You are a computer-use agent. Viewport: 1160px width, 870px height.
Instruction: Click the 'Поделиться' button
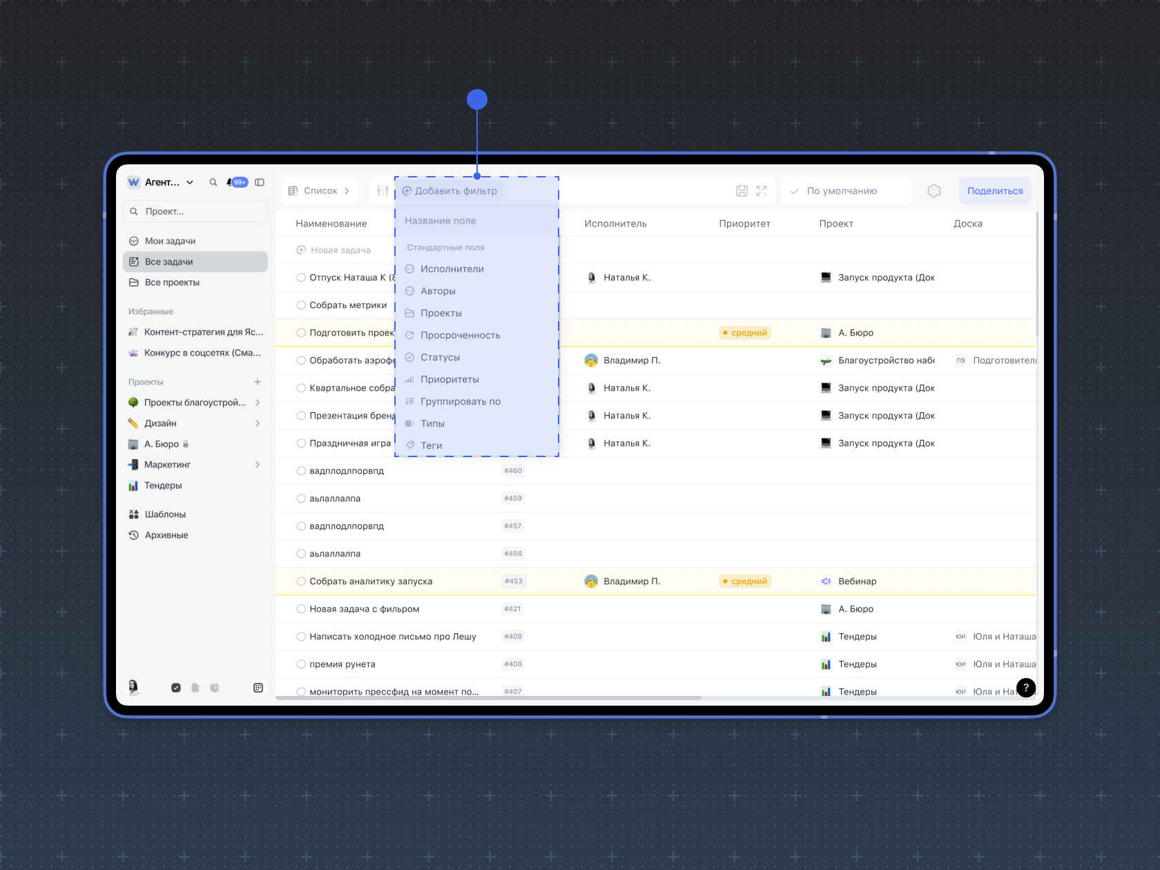tap(994, 191)
